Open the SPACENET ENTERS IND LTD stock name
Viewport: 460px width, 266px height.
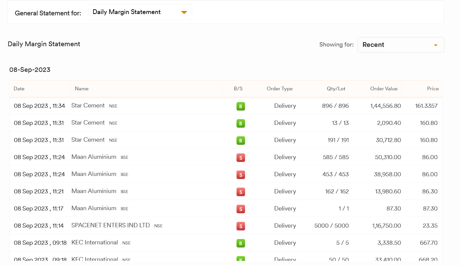pyautogui.click(x=111, y=225)
